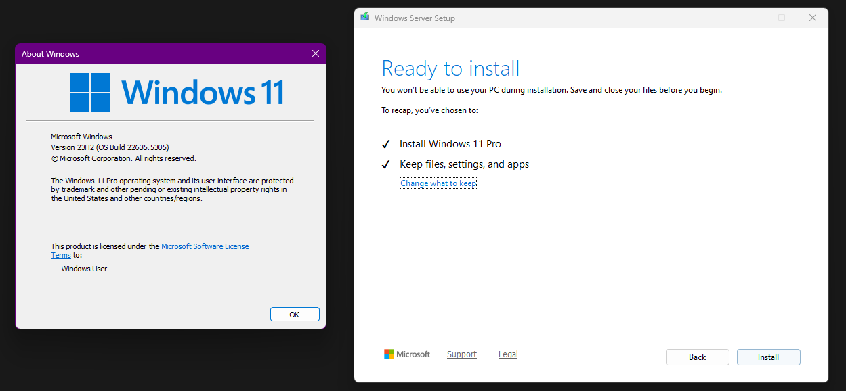Screen dimensions: 846x391
Task: Confirm About Windows dialog with OK
Action: click(295, 315)
